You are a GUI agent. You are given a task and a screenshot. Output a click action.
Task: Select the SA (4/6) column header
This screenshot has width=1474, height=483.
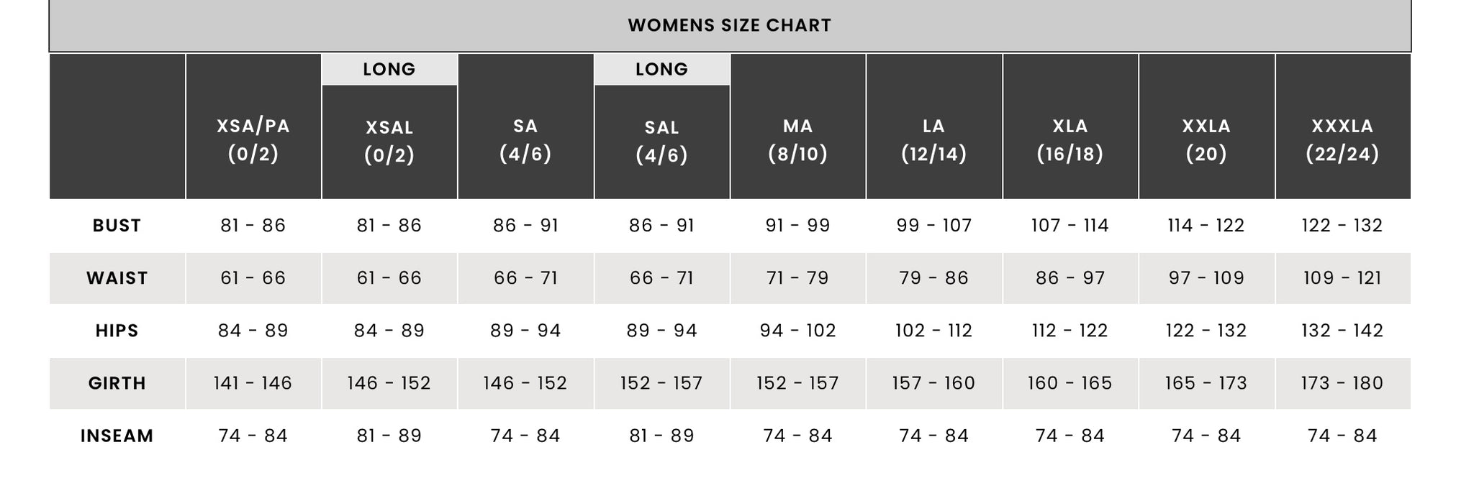525,126
